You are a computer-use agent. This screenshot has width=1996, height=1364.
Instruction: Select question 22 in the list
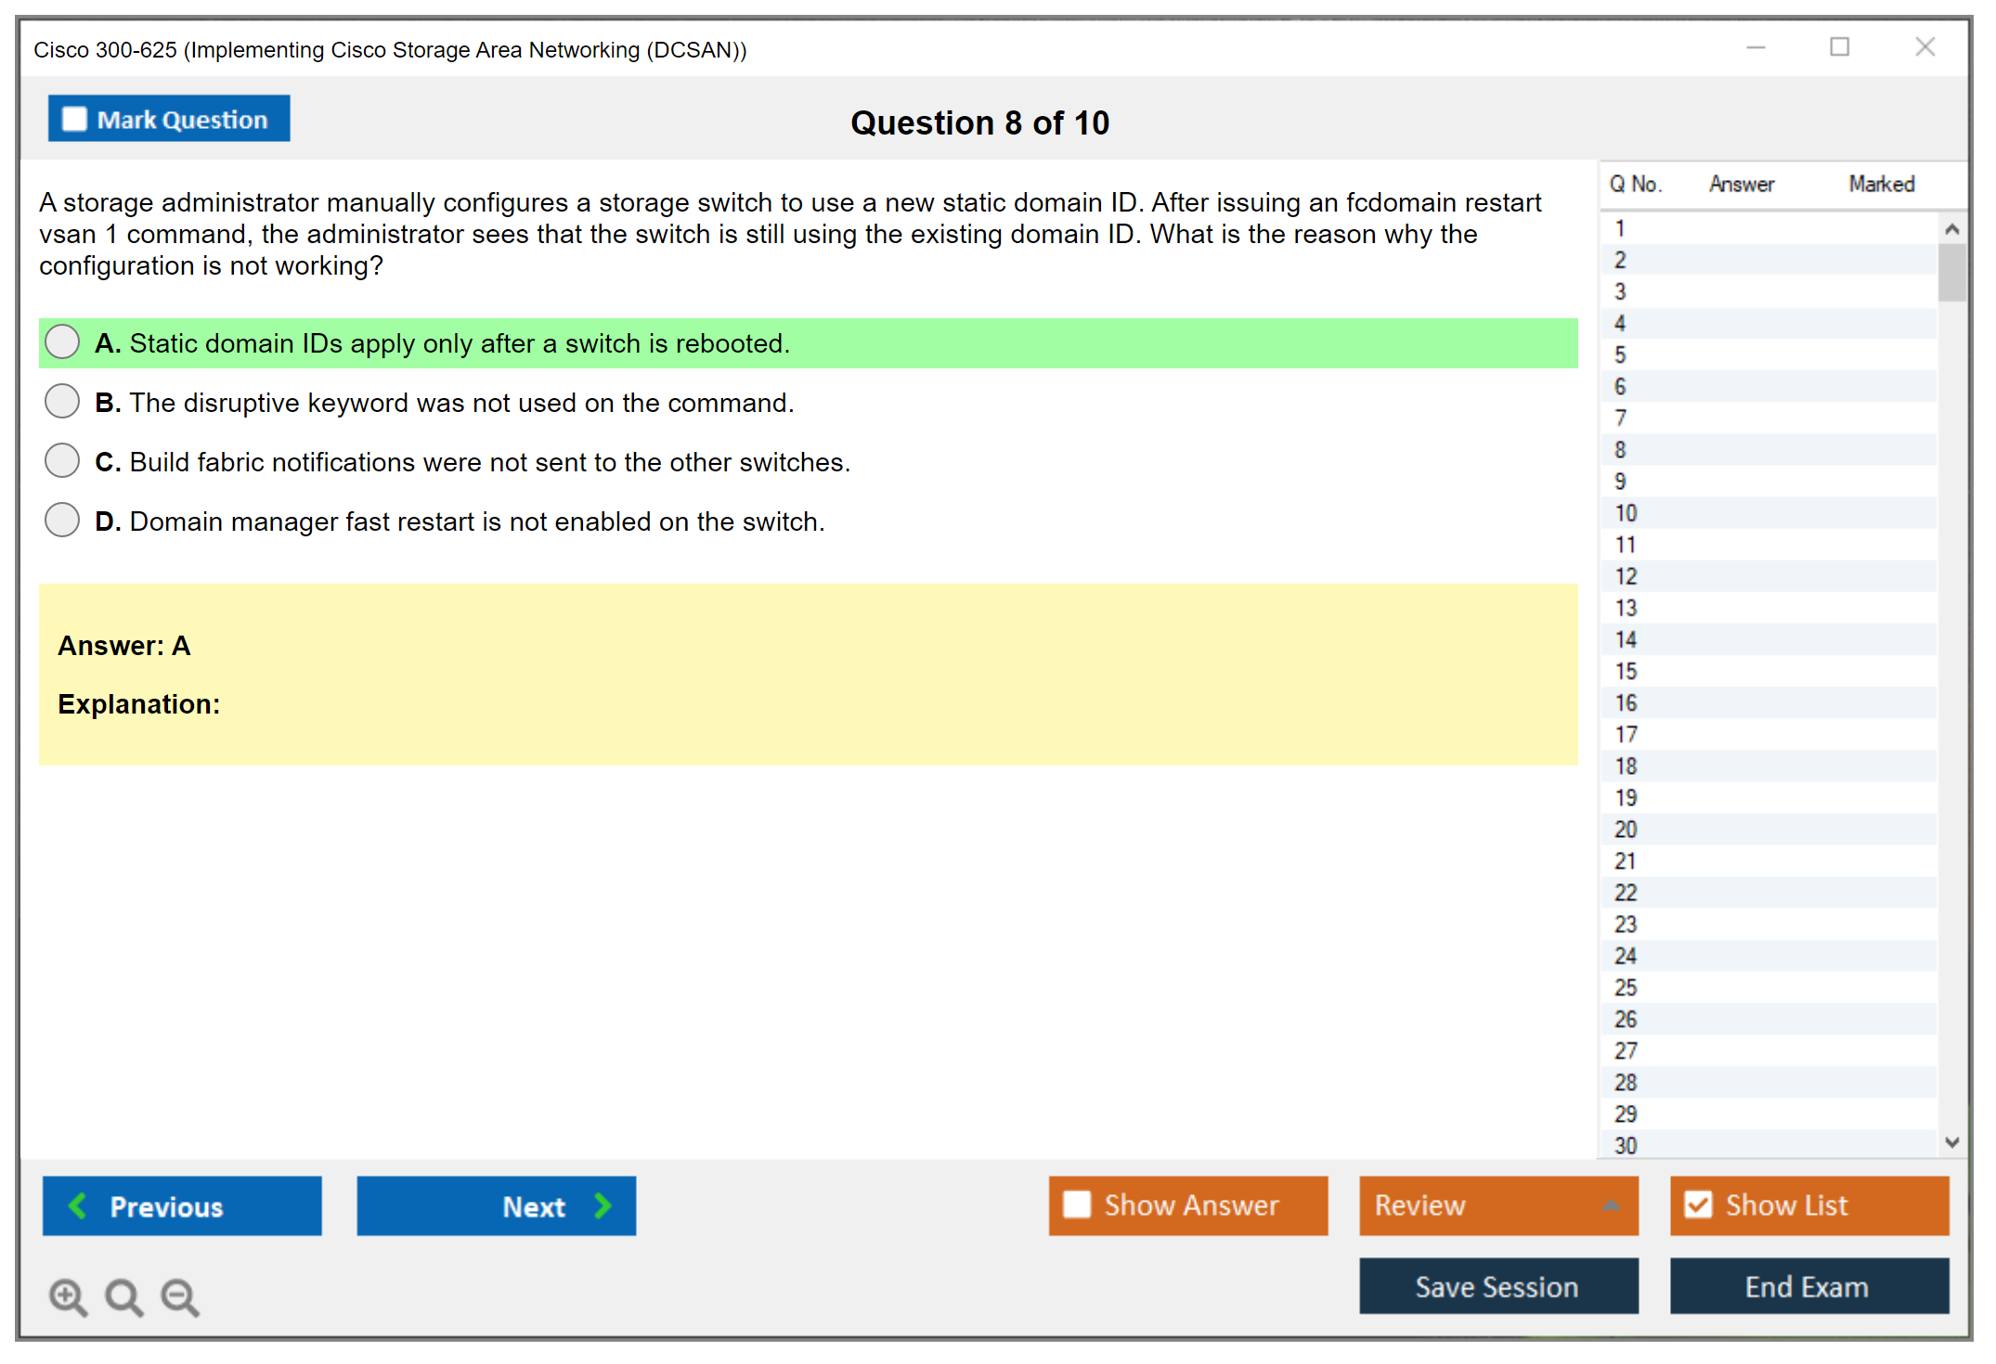(x=1626, y=893)
